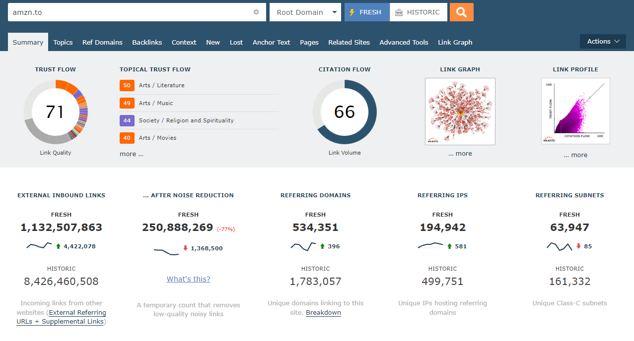
Task: Click the red down arrow beside 85
Action: click(x=578, y=246)
